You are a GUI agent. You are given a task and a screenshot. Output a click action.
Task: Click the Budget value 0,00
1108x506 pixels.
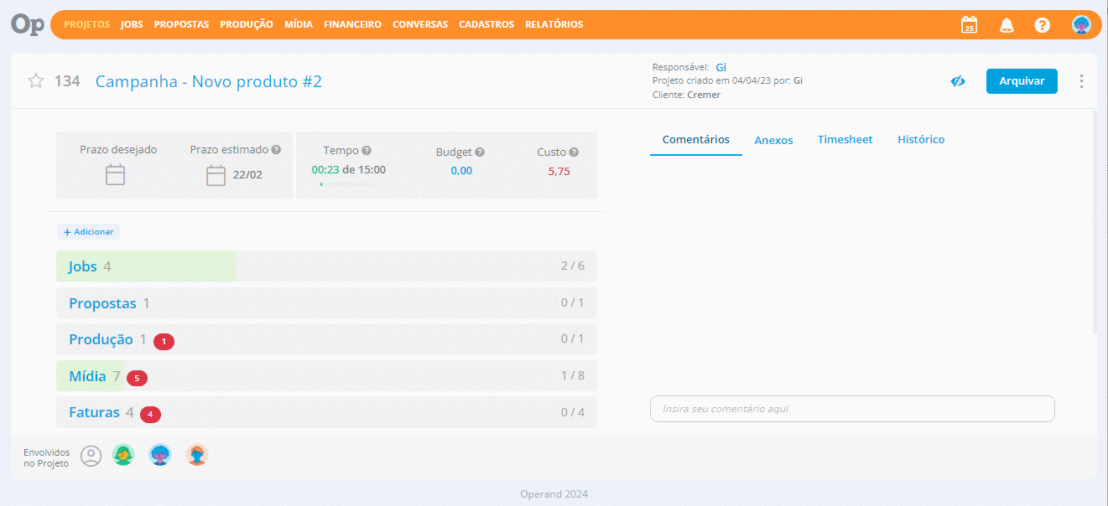coord(461,171)
